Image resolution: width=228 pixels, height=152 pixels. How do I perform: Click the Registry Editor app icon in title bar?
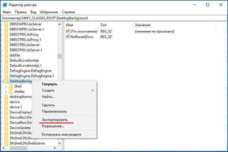click(5, 5)
